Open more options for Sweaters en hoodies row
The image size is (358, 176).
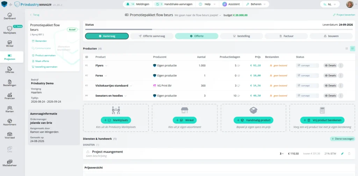click(x=341, y=96)
